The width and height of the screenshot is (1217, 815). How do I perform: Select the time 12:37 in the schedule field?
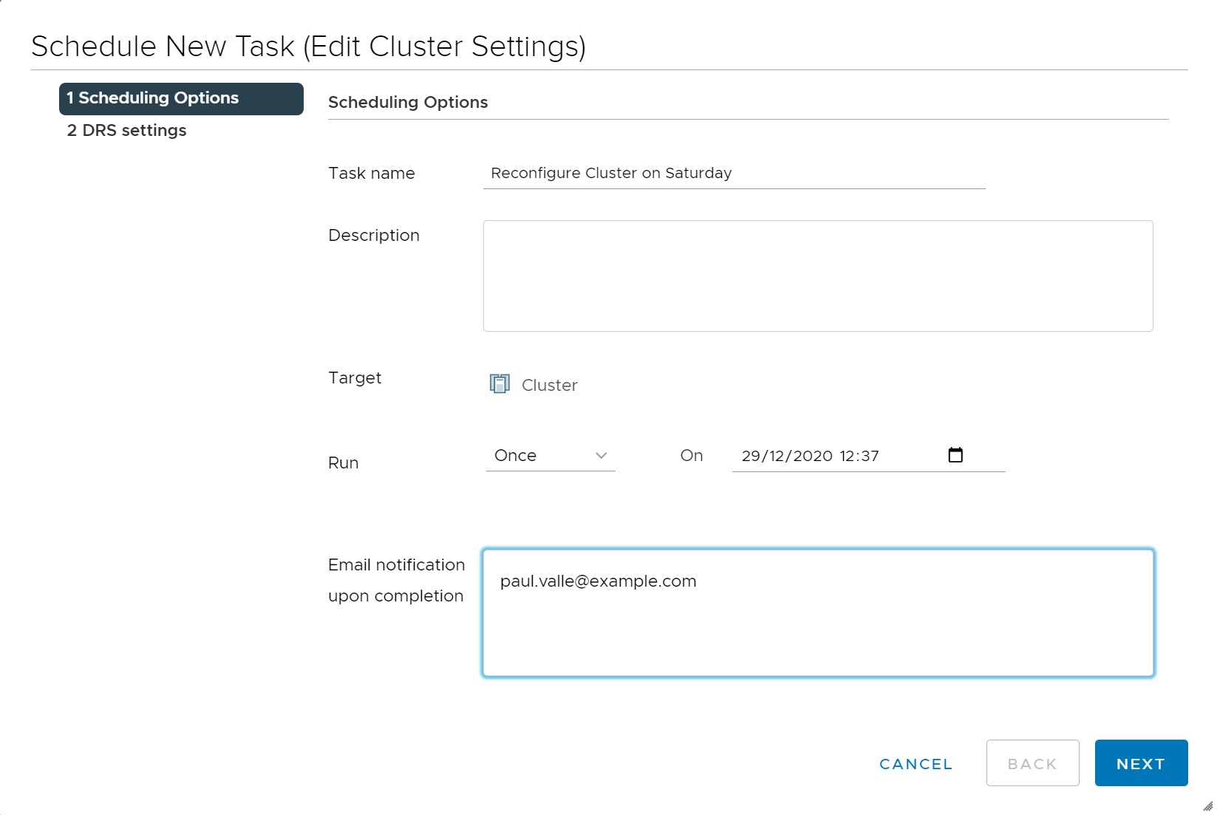(859, 457)
